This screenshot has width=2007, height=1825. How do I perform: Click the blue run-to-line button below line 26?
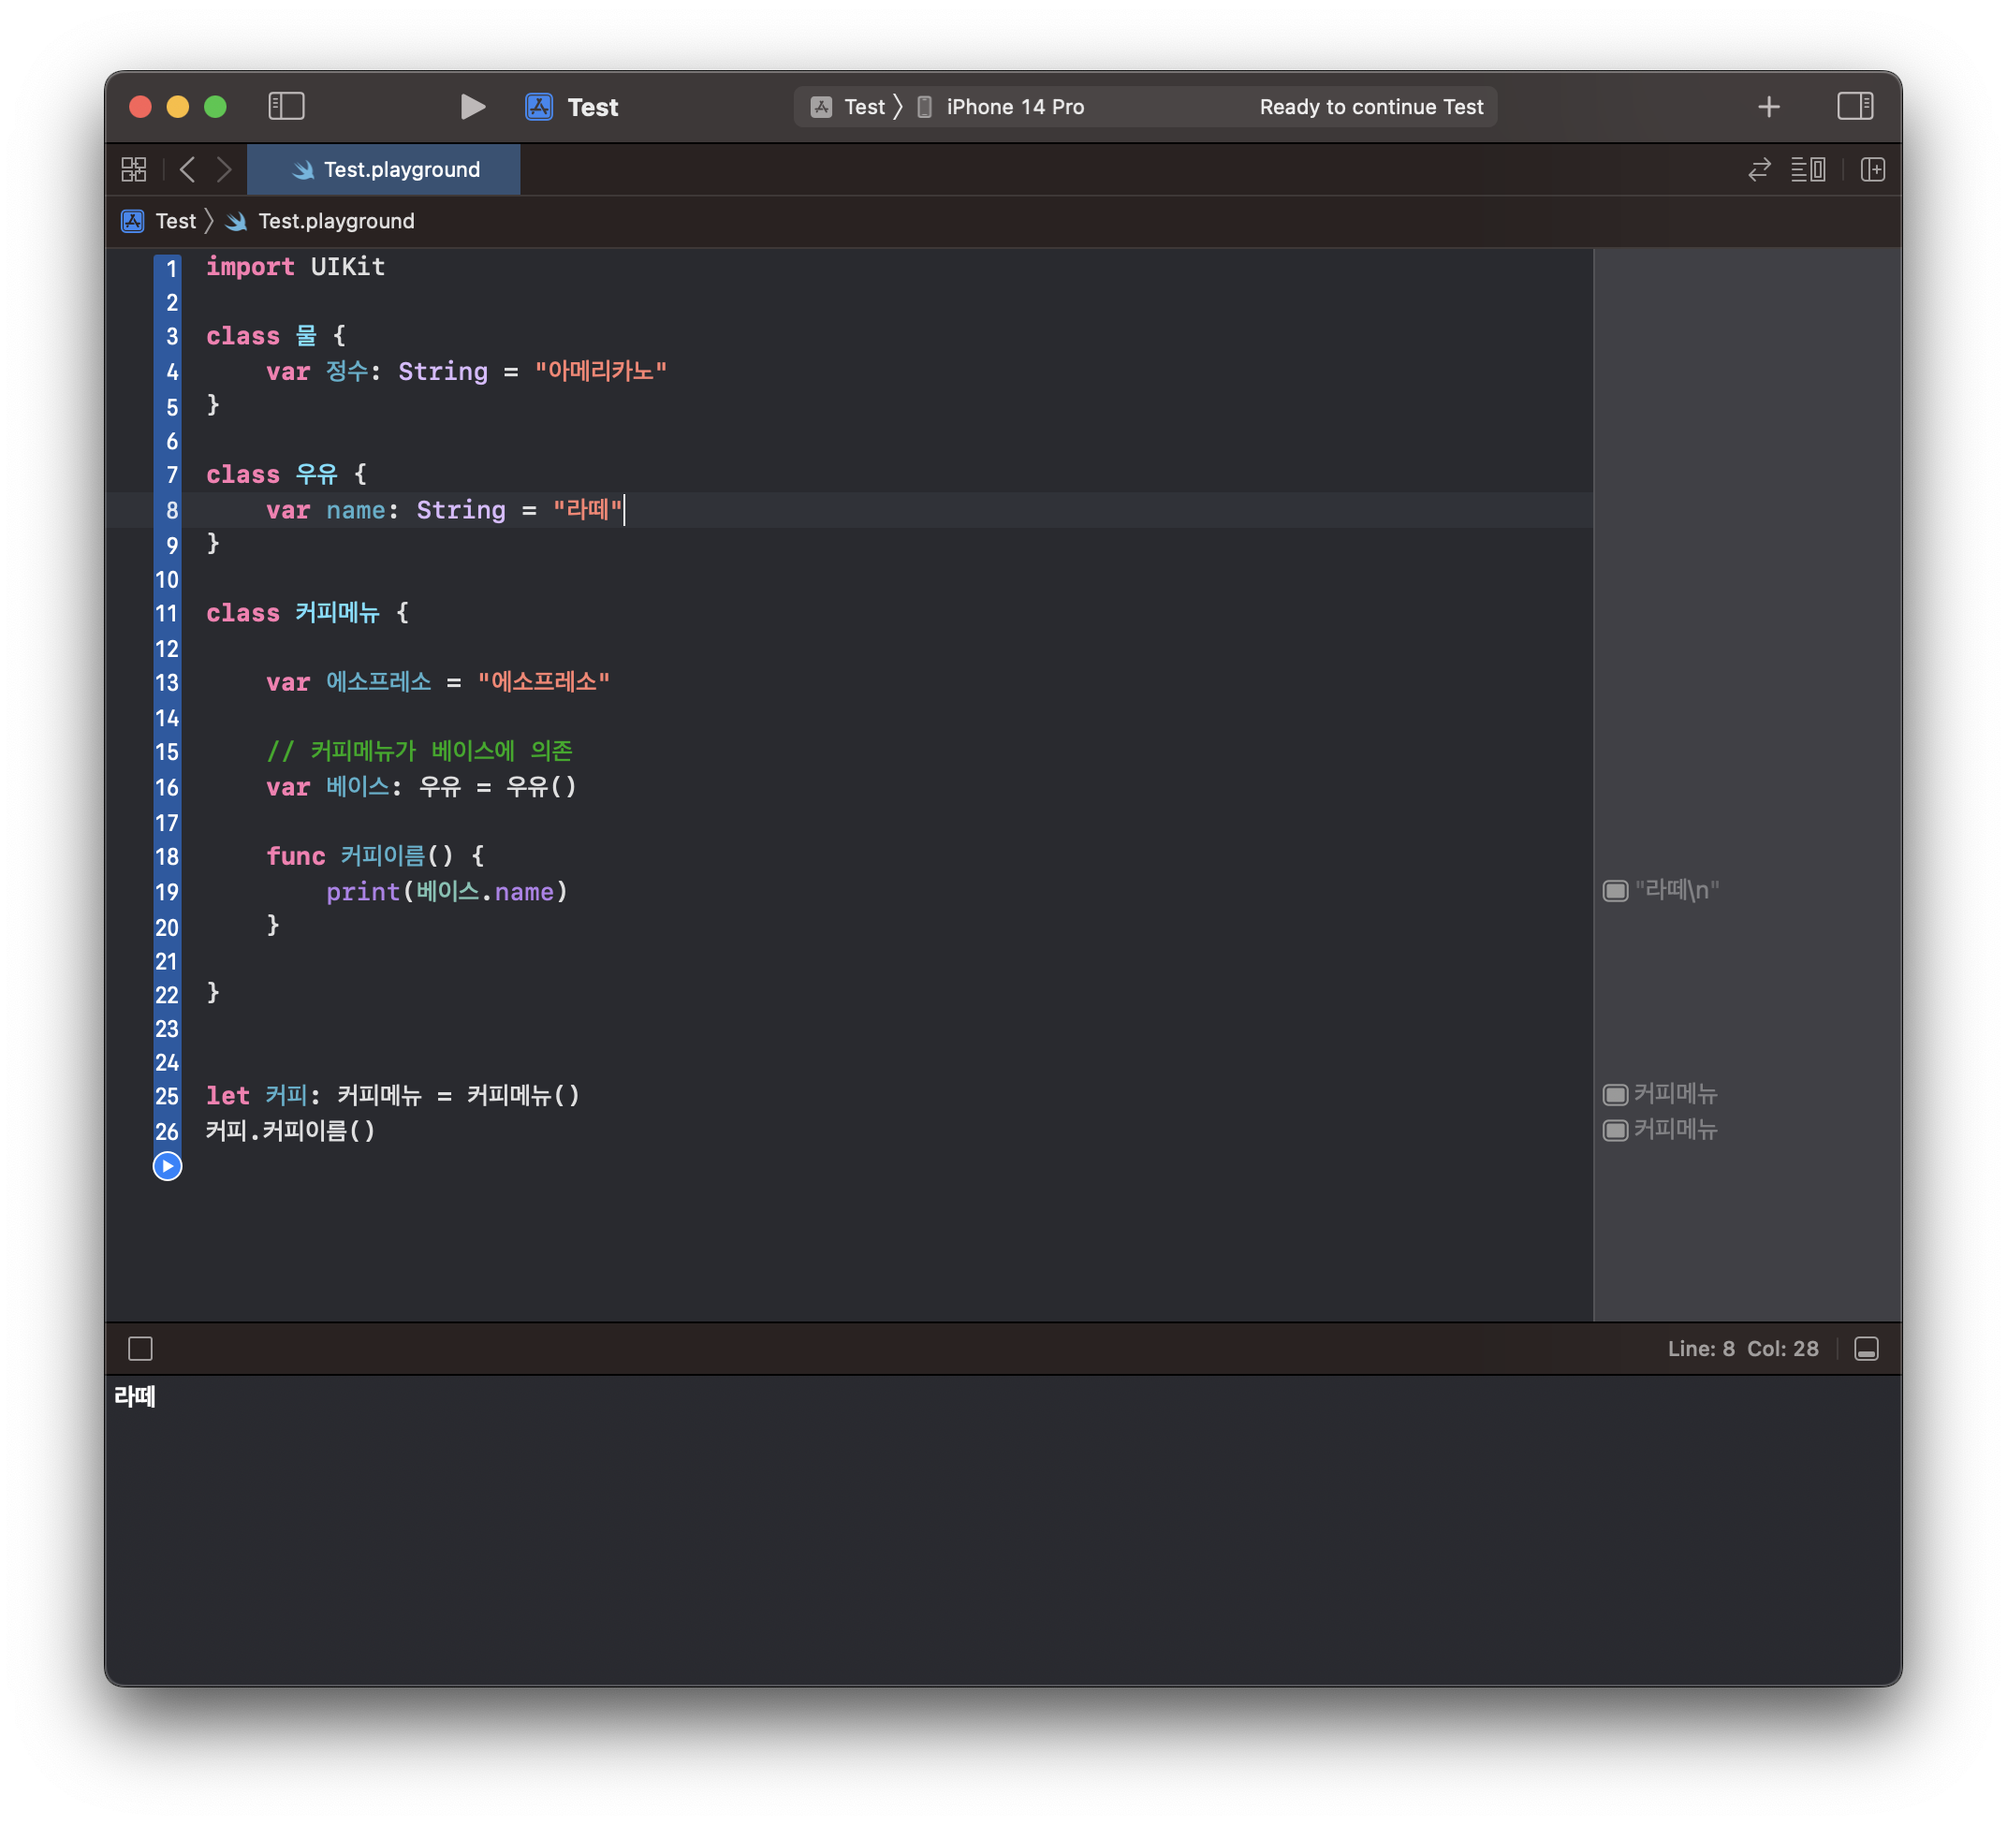(168, 1165)
